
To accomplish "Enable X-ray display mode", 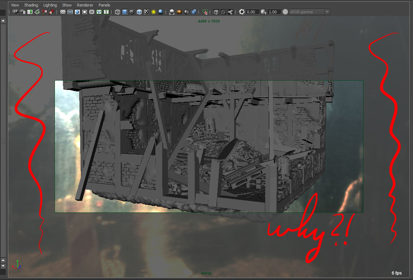I will point(216,12).
